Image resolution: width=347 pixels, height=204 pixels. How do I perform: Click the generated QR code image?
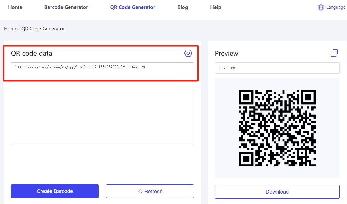[277, 128]
